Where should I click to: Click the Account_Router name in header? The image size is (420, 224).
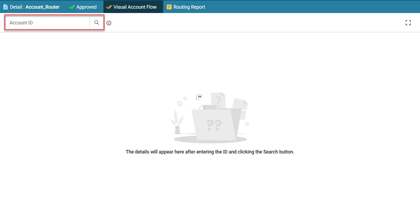pyautogui.click(x=42, y=7)
